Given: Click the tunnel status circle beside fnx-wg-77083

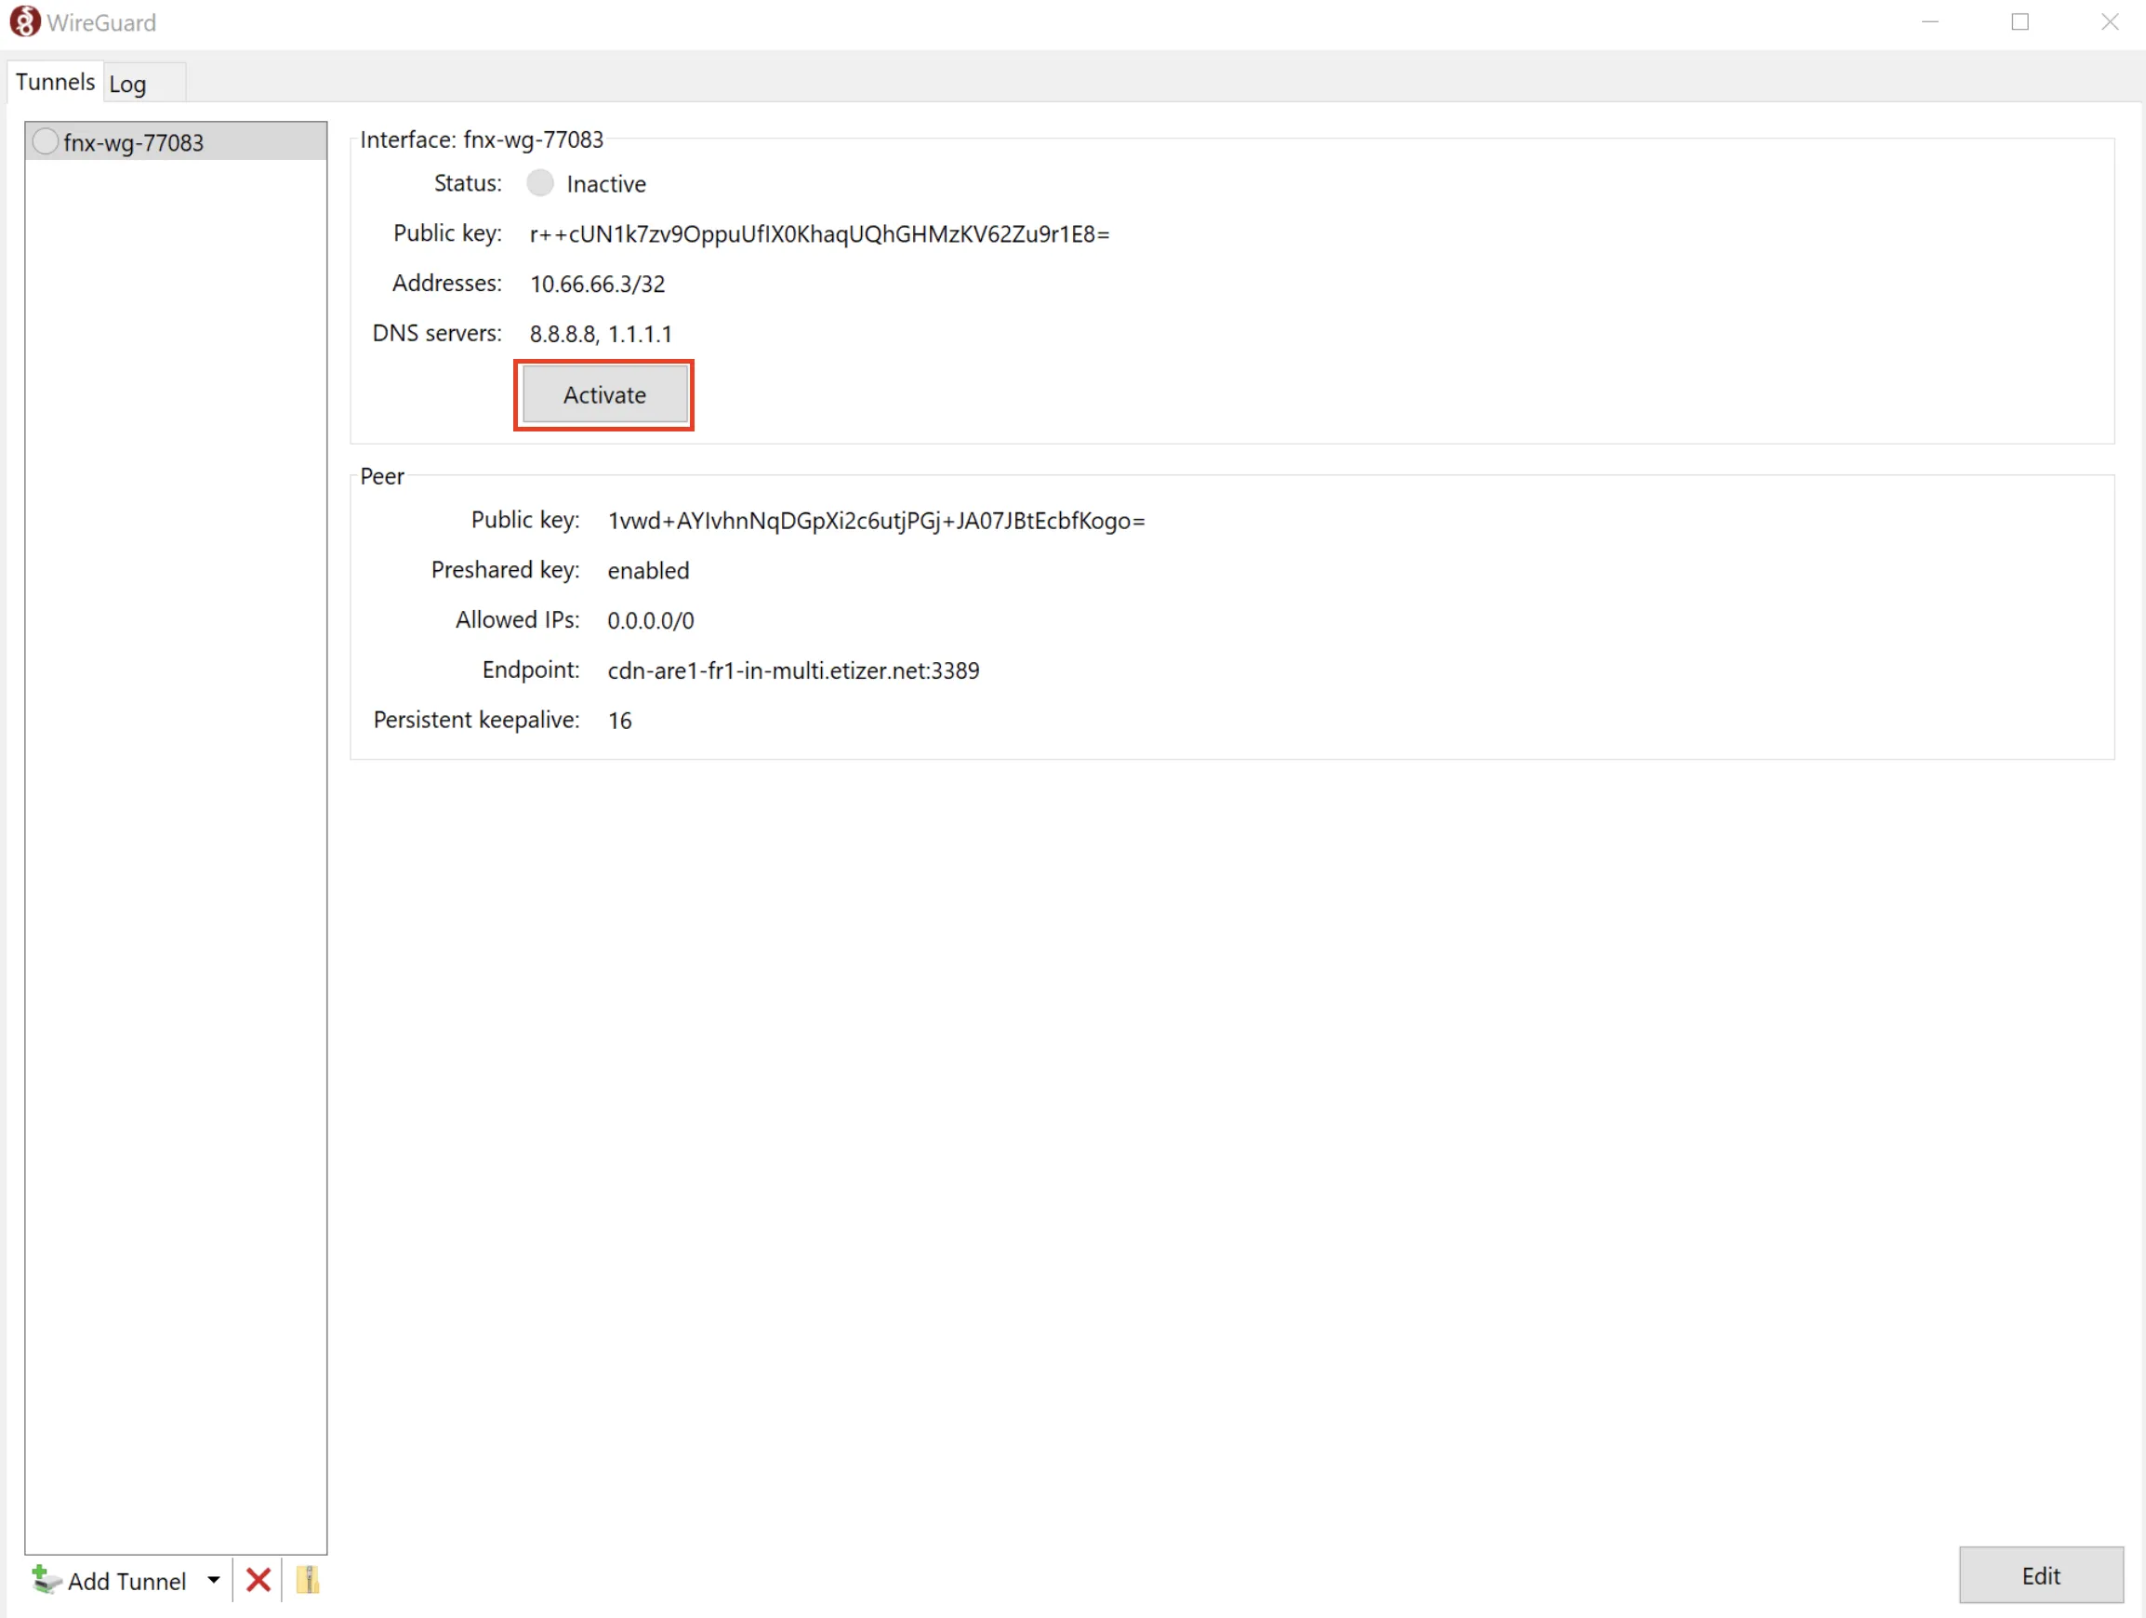Looking at the screenshot, I should tap(45, 141).
